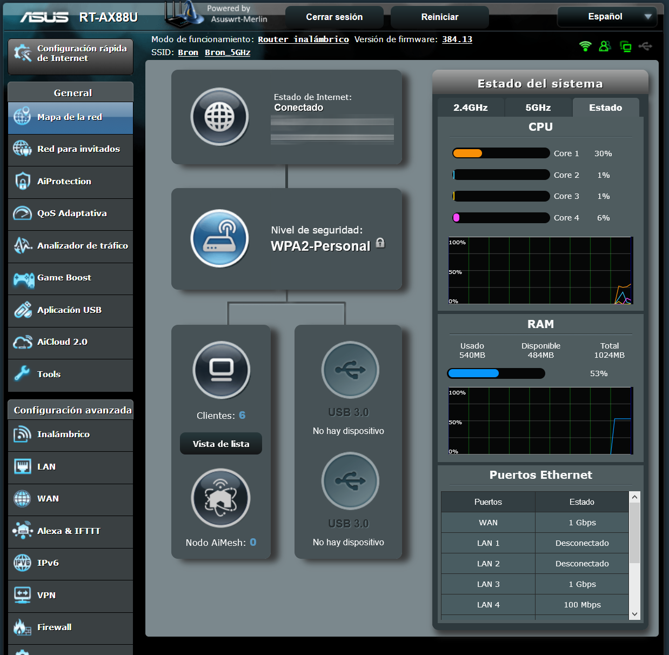Click the Ethernet ports scrollbar down arrow

(x=635, y=614)
